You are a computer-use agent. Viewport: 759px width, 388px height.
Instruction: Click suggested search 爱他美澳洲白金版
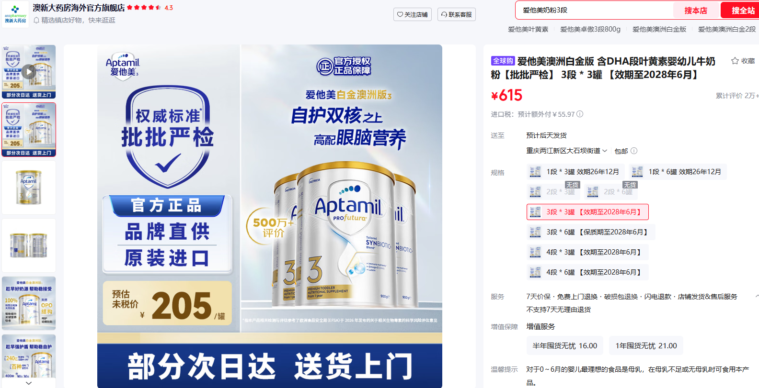659,29
